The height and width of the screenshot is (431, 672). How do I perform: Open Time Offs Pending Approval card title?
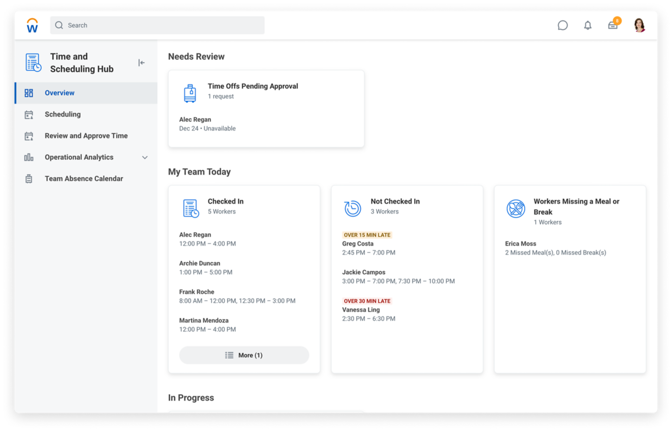click(x=253, y=86)
